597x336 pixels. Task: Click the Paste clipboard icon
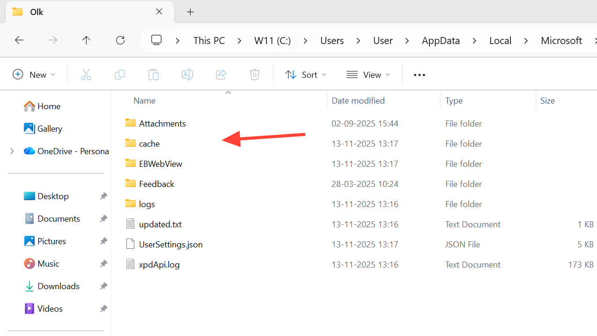154,75
